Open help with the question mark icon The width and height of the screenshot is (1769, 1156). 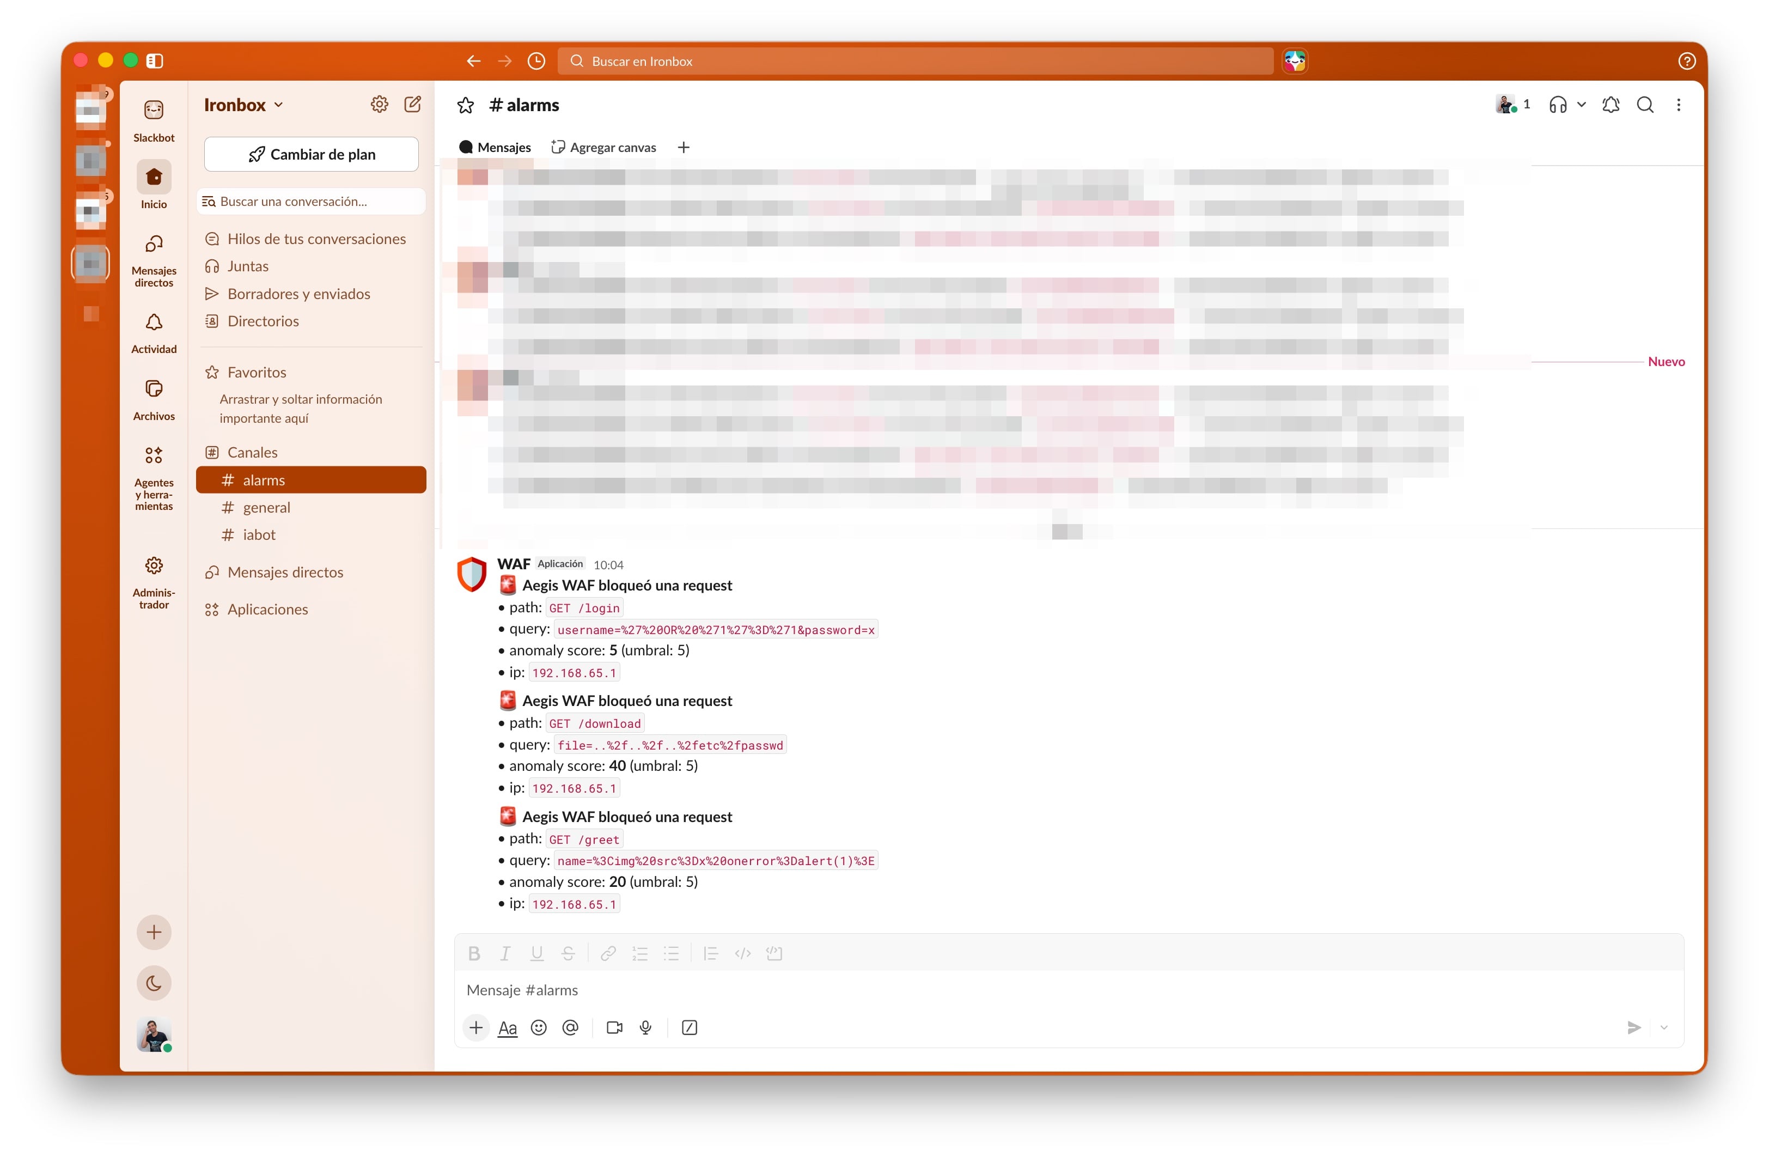[1687, 61]
